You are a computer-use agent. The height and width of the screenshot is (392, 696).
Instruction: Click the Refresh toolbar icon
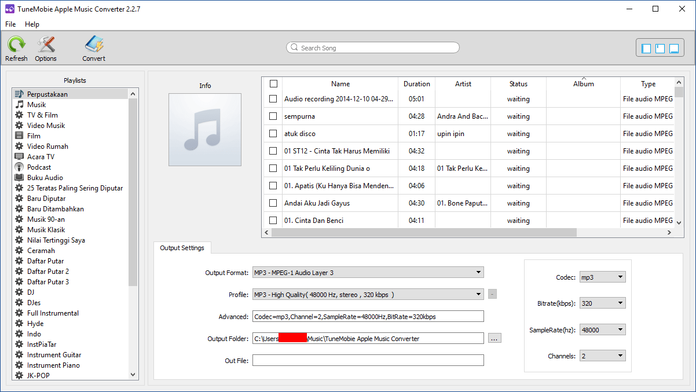16,44
